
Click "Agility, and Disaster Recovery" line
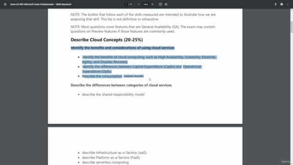click(105, 62)
